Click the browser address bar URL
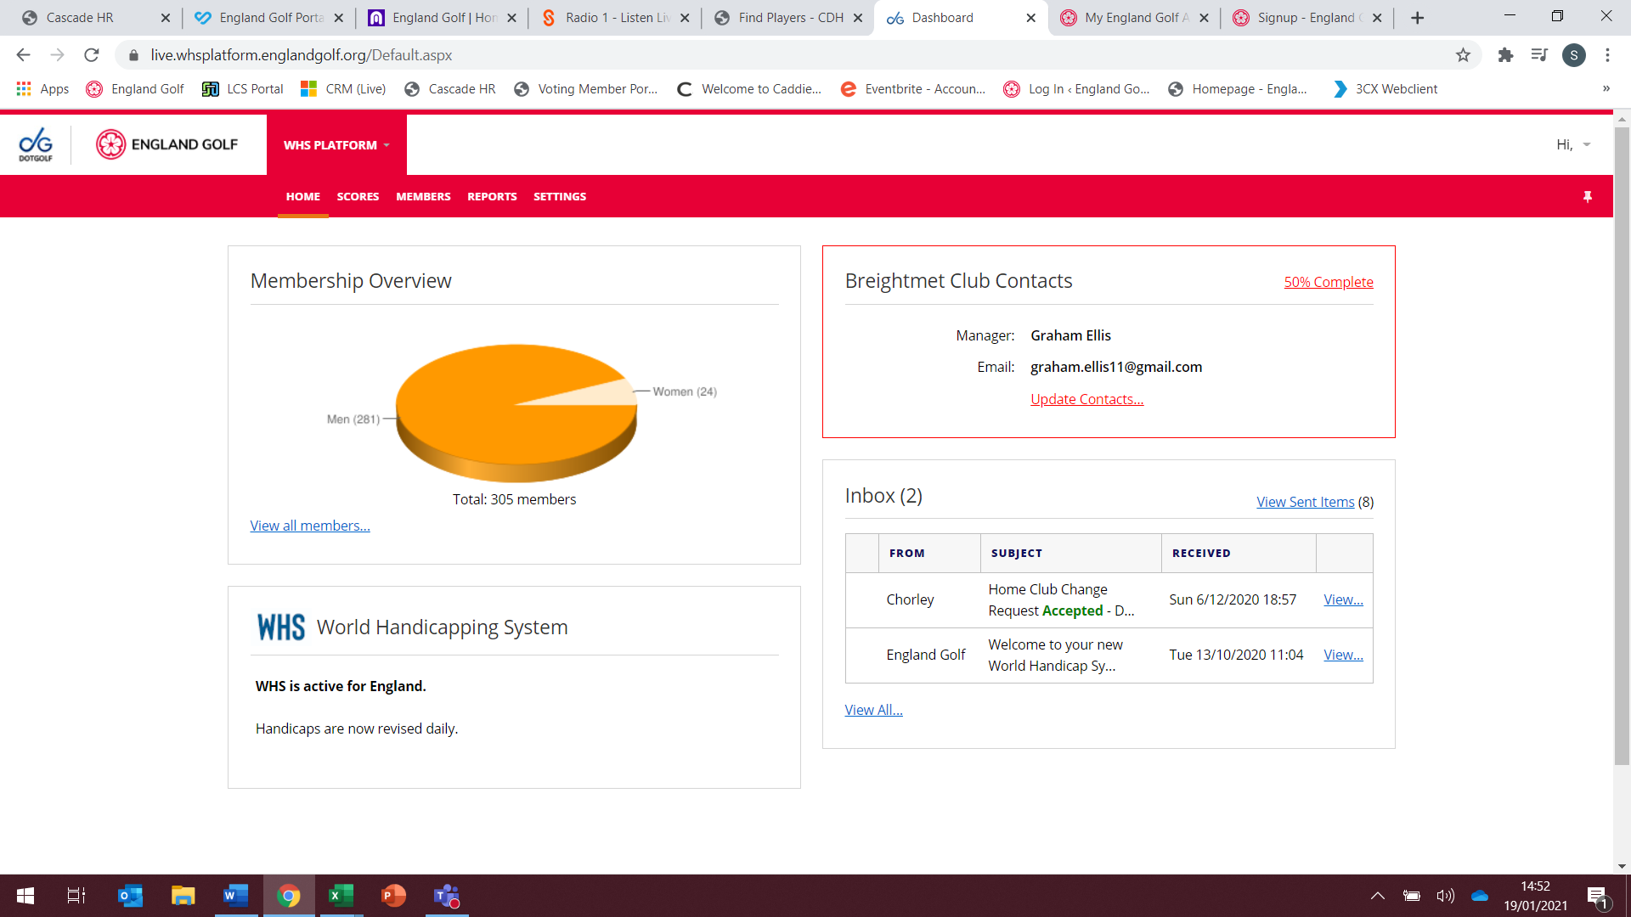Image resolution: width=1631 pixels, height=917 pixels. coord(302,55)
